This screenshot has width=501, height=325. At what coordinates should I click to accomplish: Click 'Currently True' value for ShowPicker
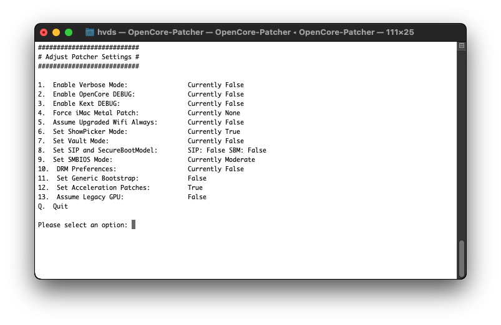pos(214,131)
